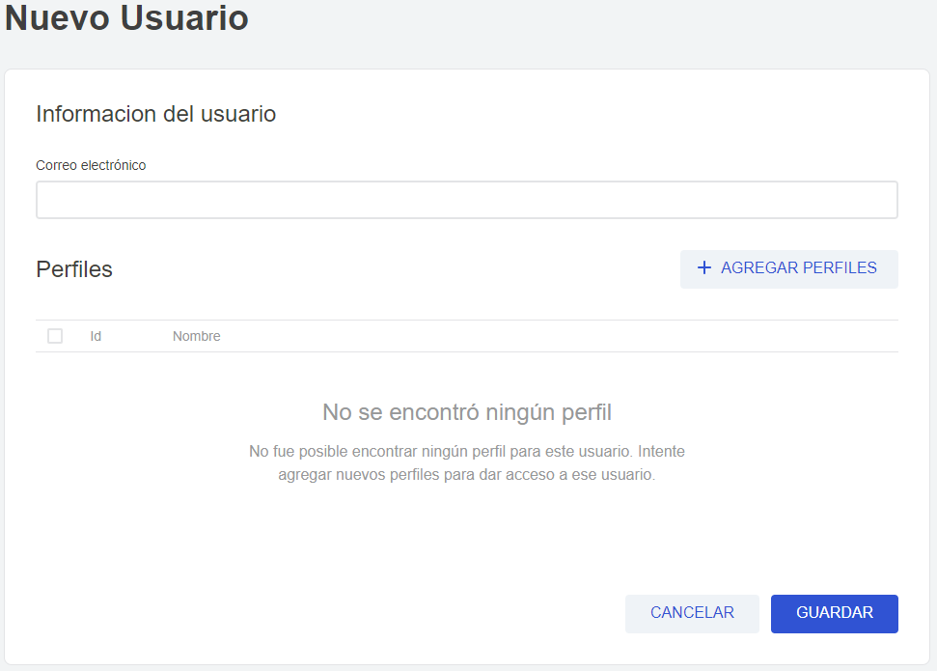Screen dimensions: 937x671
Task: Click the 'No fue posible encontrar' description line
Action: tap(467, 451)
